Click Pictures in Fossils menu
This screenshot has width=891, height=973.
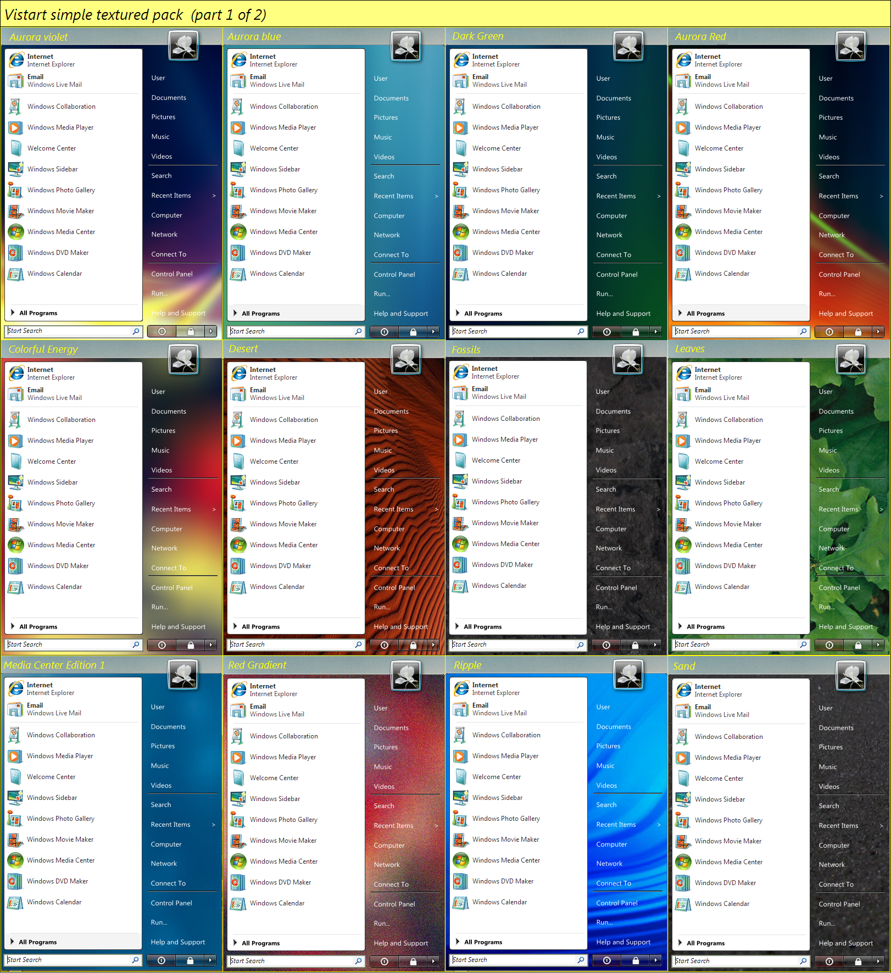(x=608, y=431)
